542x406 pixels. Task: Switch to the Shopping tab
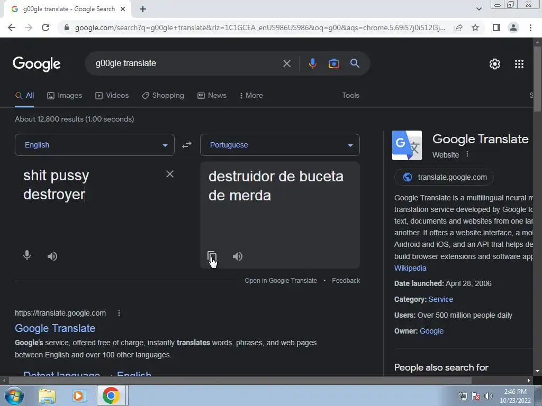163,95
